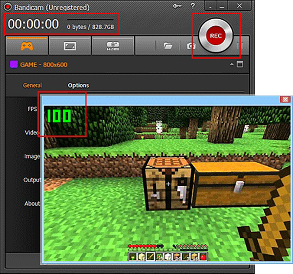Click the green FPS counter overlay
The image size is (293, 274).
59,116
